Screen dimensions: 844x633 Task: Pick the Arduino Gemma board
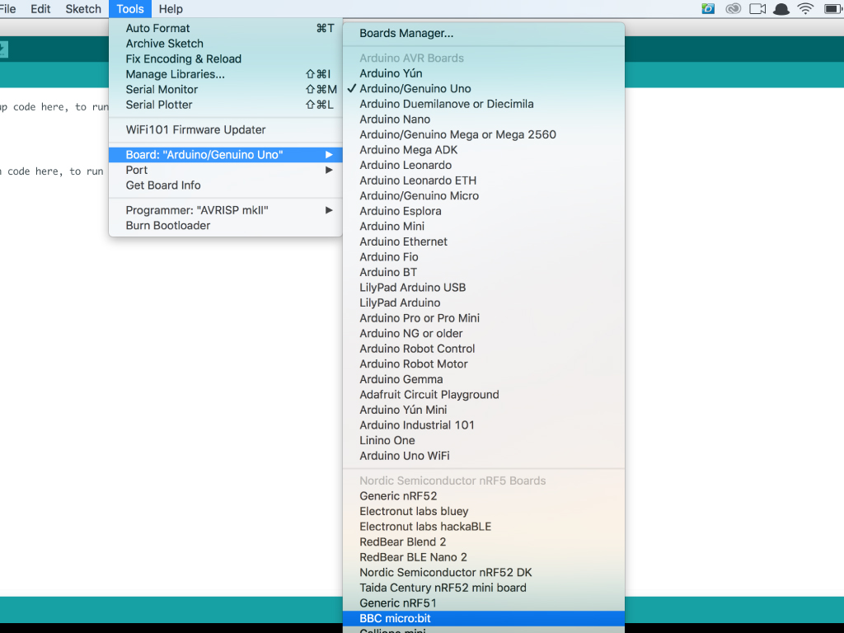tap(483, 379)
